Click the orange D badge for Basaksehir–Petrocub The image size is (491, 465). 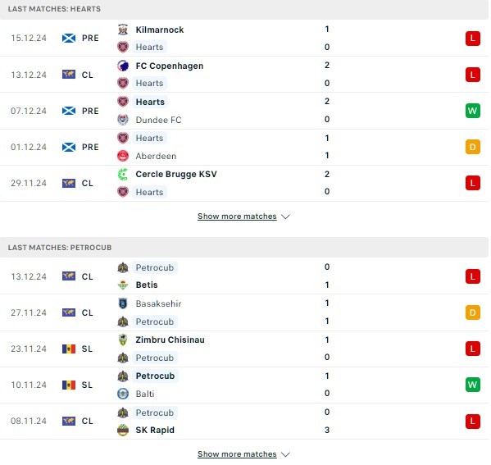tap(472, 312)
